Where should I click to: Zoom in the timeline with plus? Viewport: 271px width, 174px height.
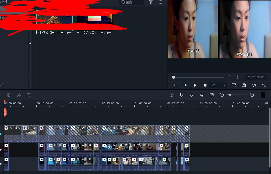252,95
